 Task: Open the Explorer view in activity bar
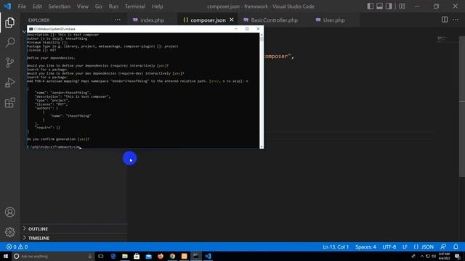coord(9,22)
